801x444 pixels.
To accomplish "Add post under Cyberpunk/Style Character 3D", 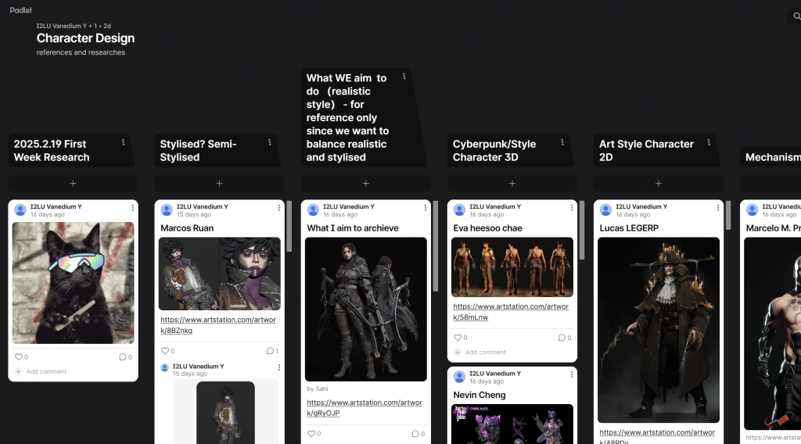I will tap(512, 184).
